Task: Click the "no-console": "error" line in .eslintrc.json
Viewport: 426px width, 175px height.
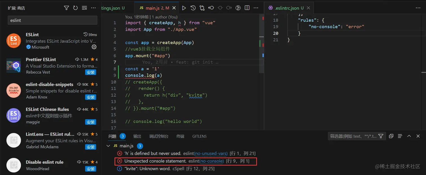Action: coord(336,27)
